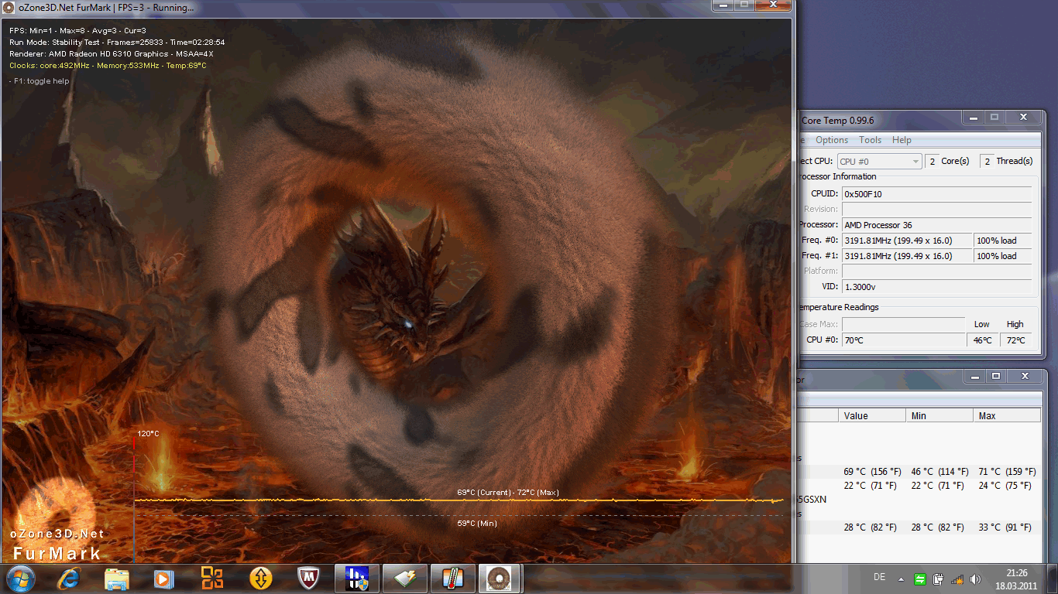Image resolution: width=1058 pixels, height=594 pixels.
Task: Click the CPUID field 0x500F10
Action: (x=936, y=194)
